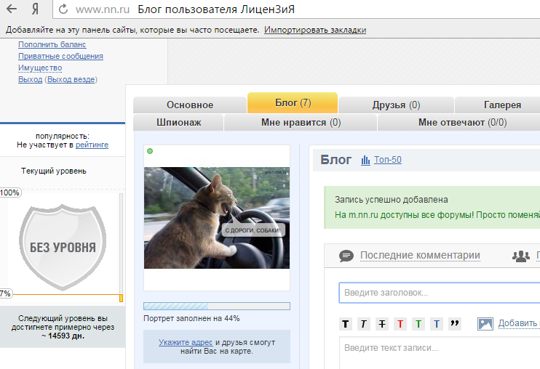This screenshot has height=369, width=540.
Task: Click the green online status dot
Action: [x=150, y=151]
